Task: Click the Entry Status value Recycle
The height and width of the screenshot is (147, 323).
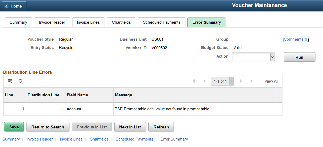Action: pos(66,48)
